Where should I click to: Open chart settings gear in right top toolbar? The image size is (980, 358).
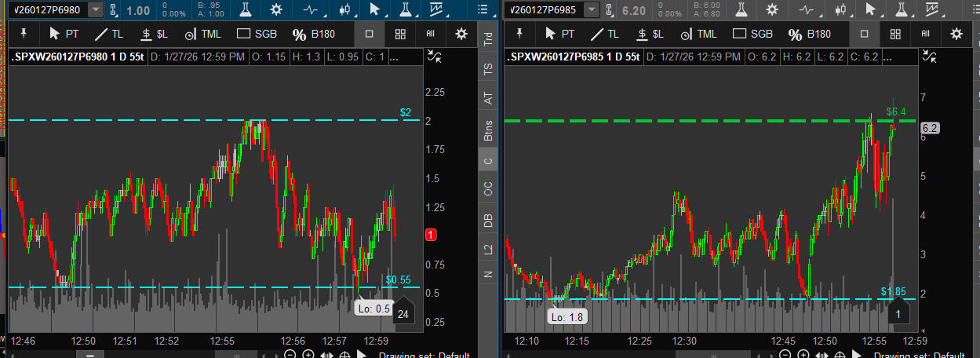(772, 9)
